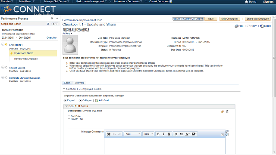Open Complete Manager Evaluation link
Image resolution: width=276 pixels, height=155 pixels.
pos(25,78)
